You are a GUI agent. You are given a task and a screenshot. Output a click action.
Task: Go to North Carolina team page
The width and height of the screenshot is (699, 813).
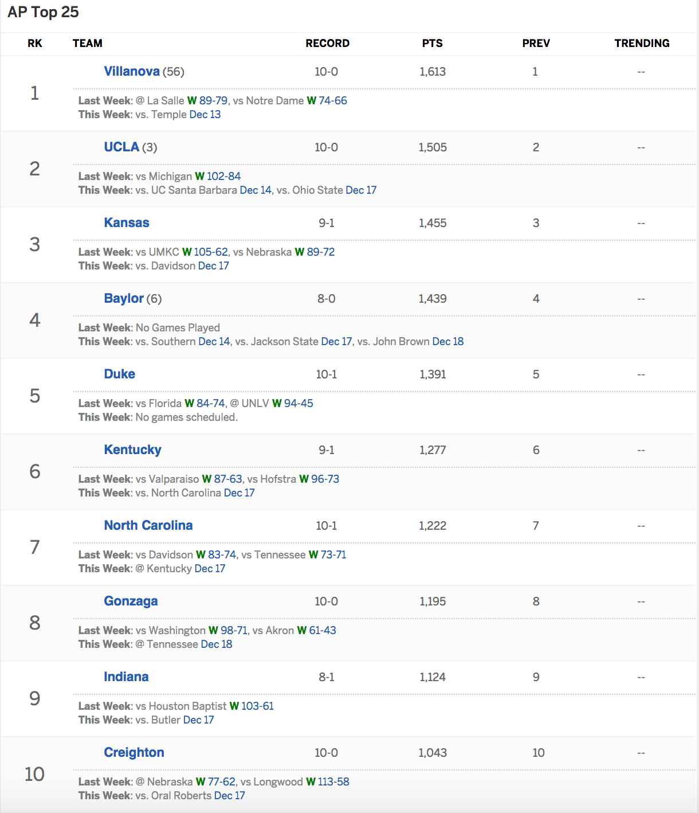148,525
